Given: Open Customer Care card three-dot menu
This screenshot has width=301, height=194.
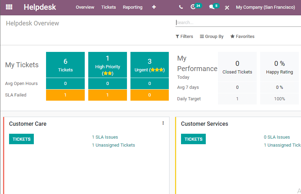Looking at the screenshot, I should 163,123.
